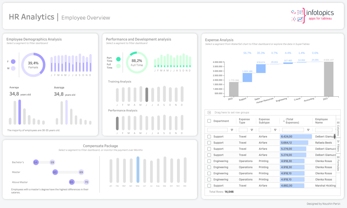Open the Department column filter funnel
The height and width of the screenshot is (208, 347).
pos(232,130)
